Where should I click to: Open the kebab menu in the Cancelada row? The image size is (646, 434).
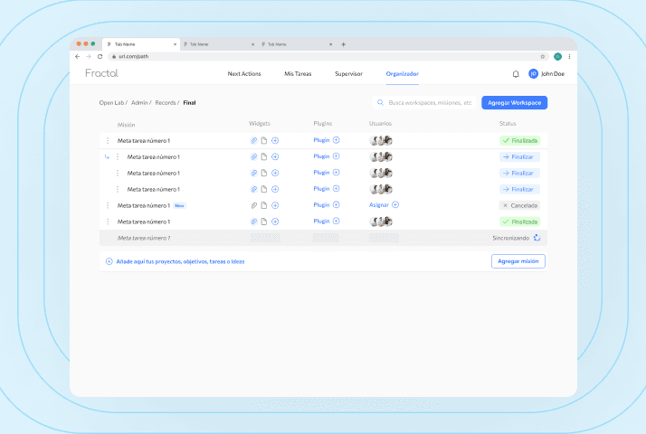(108, 205)
